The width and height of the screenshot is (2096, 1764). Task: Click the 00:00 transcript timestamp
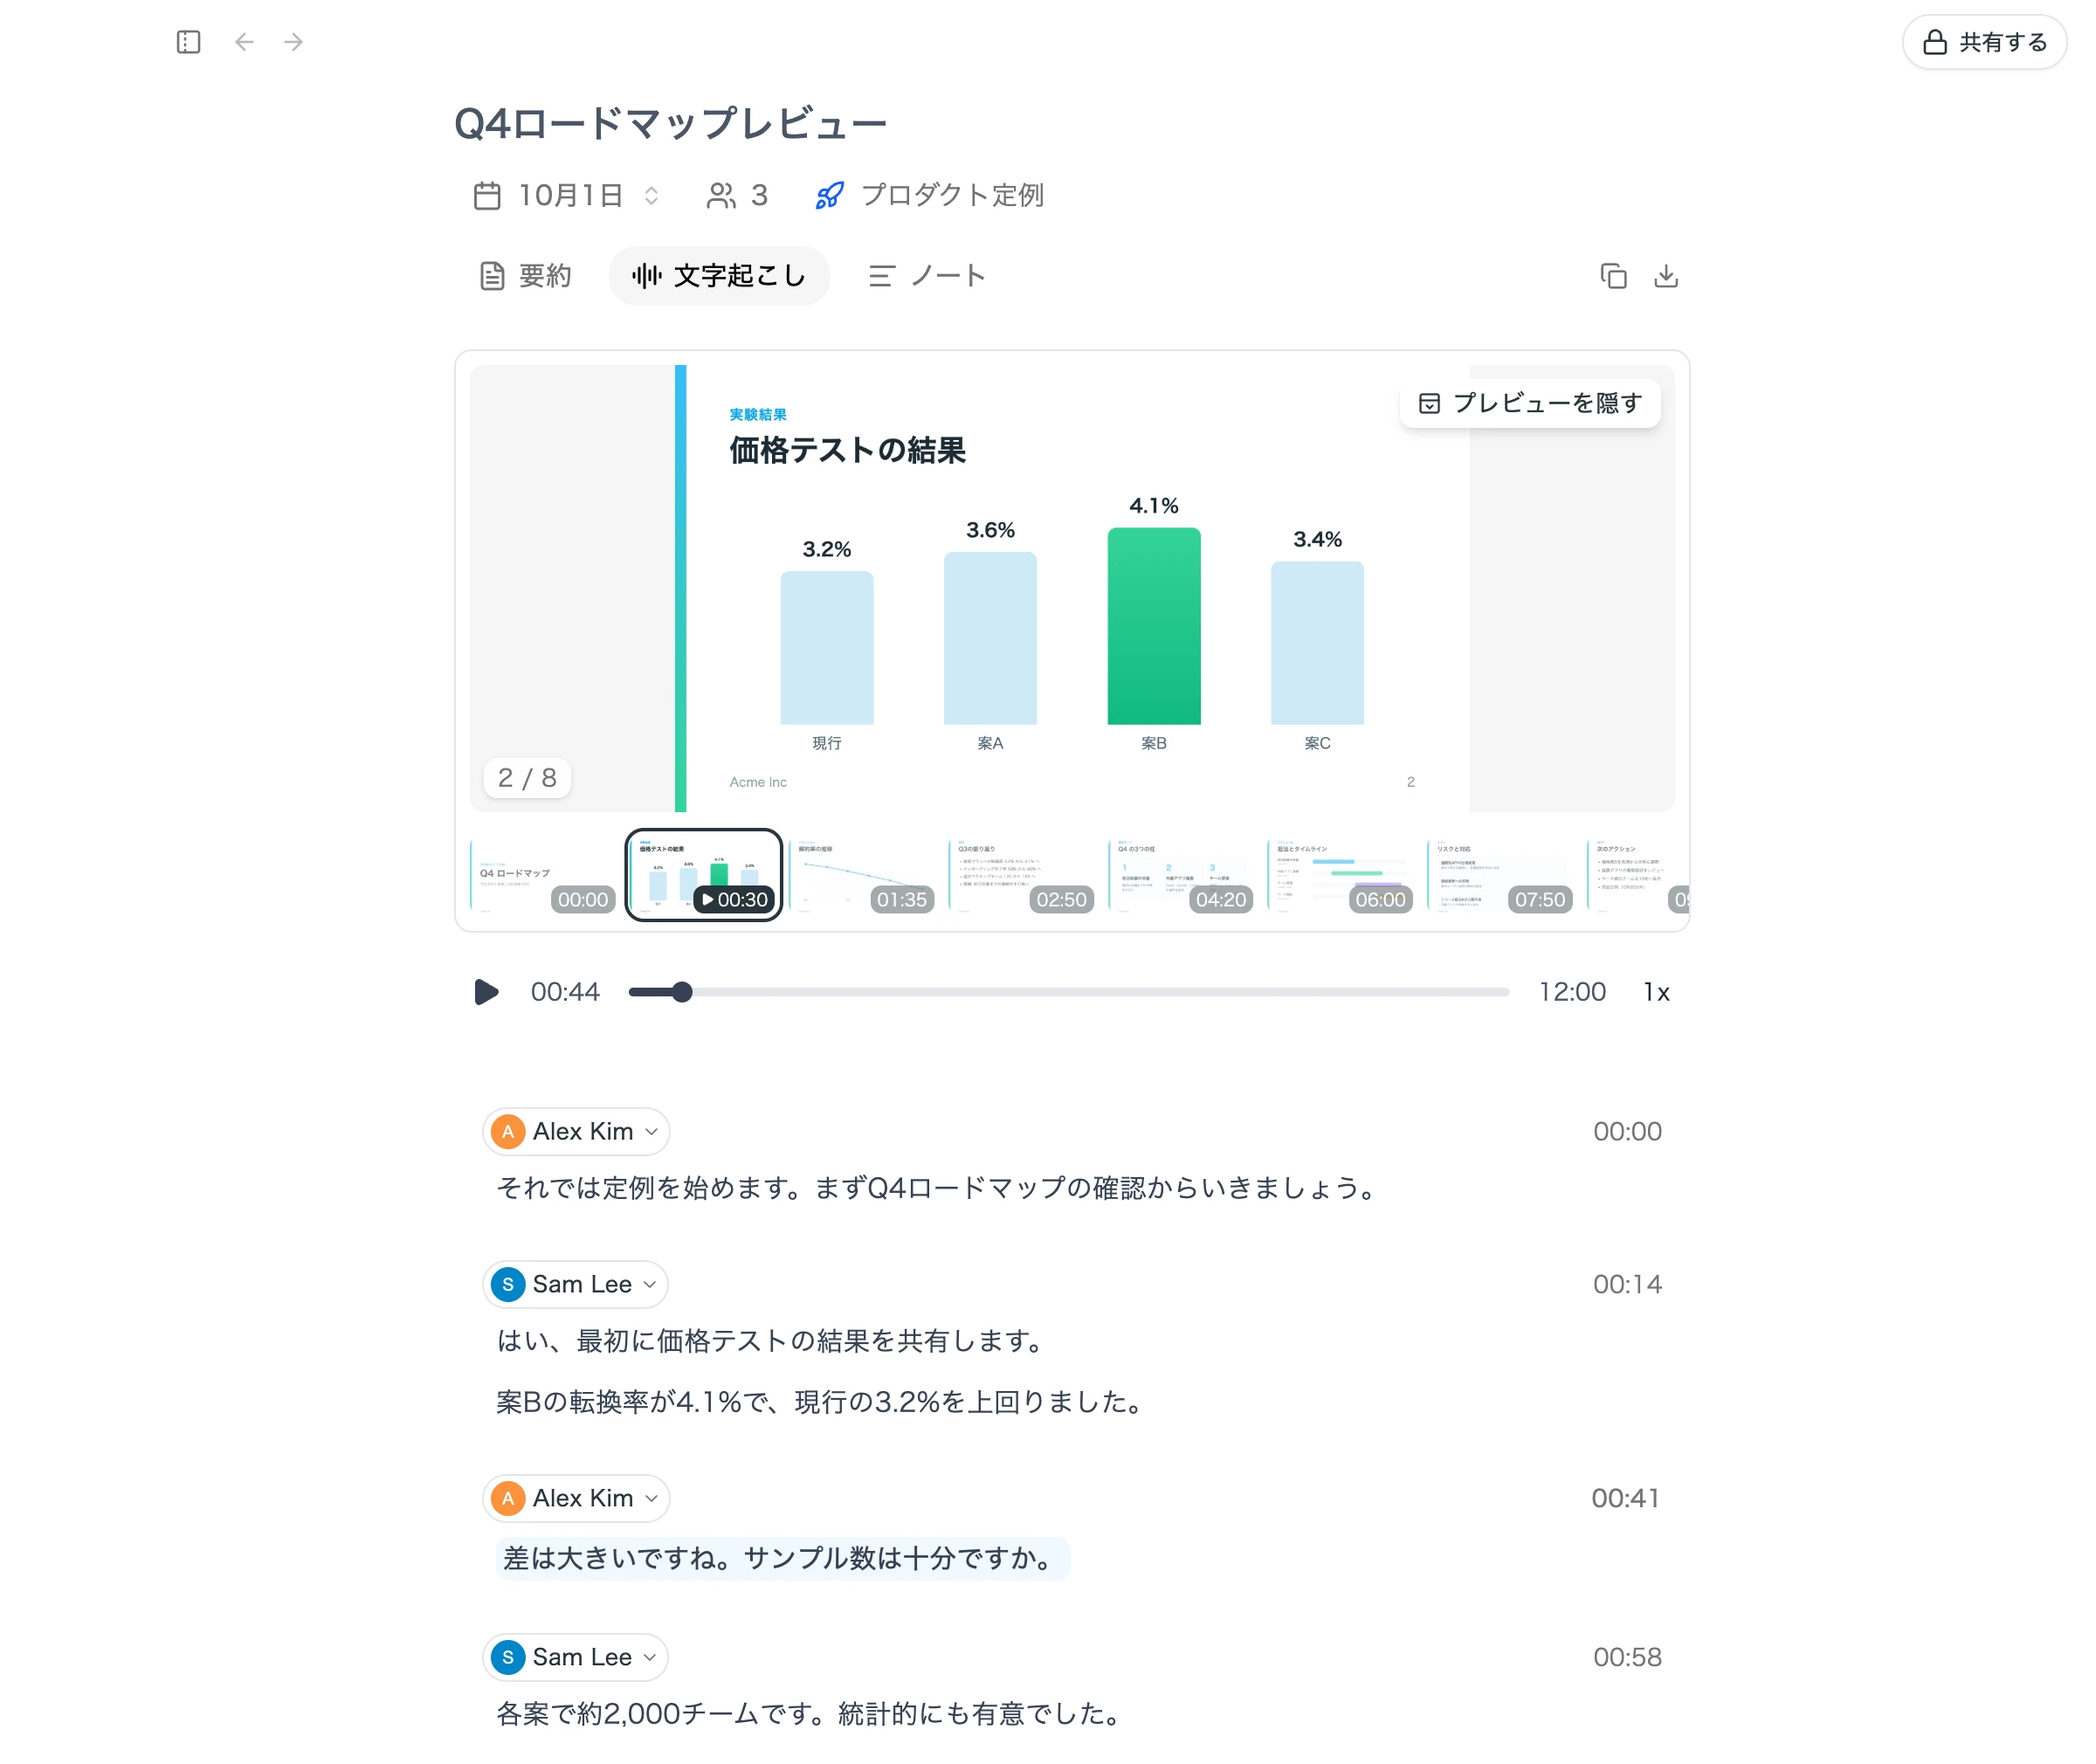click(x=1627, y=1131)
